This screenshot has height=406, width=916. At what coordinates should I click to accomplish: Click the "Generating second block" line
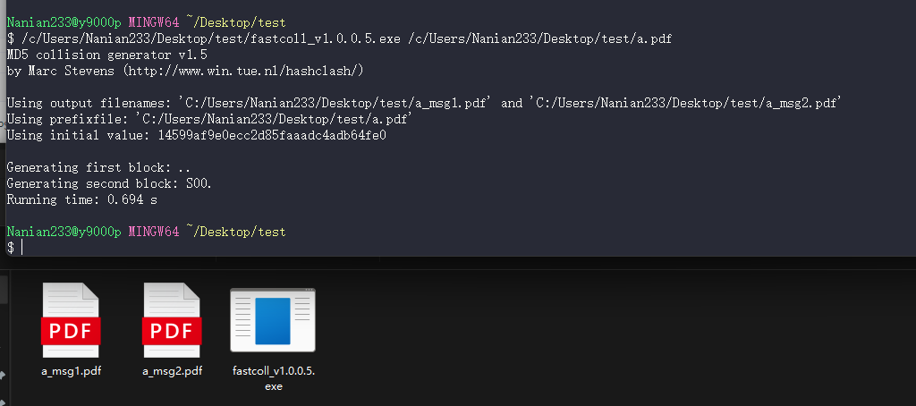tap(108, 184)
